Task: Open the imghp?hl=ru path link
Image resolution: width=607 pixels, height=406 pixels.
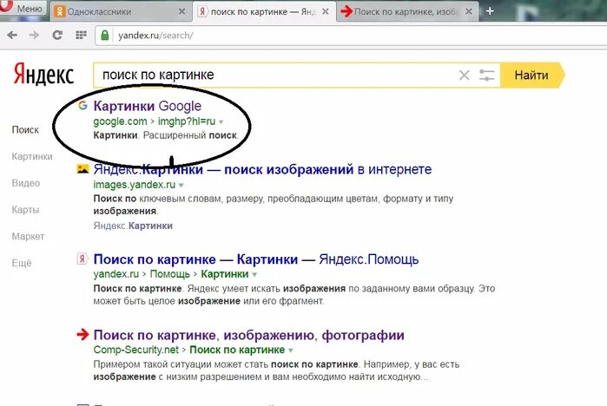Action: (187, 121)
